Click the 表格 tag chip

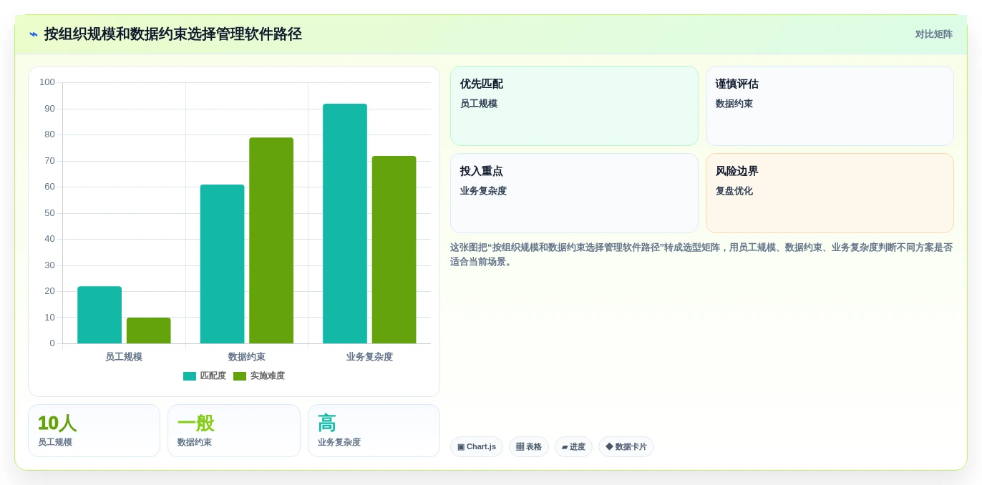point(529,447)
